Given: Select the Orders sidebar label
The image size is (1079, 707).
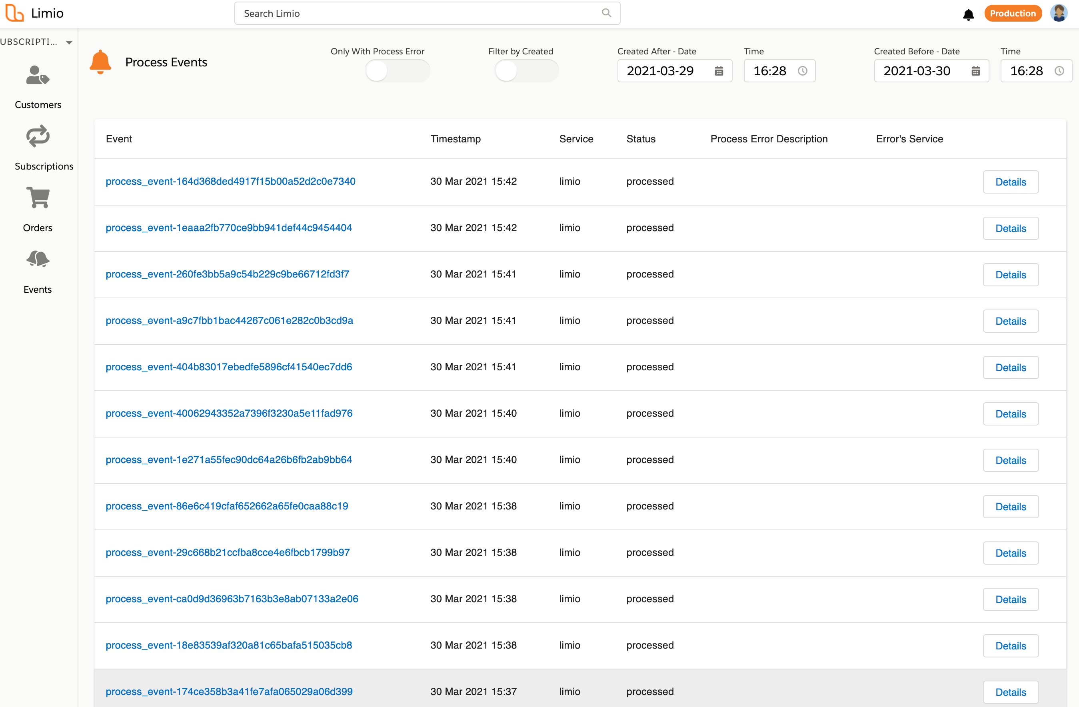Looking at the screenshot, I should click(x=38, y=228).
